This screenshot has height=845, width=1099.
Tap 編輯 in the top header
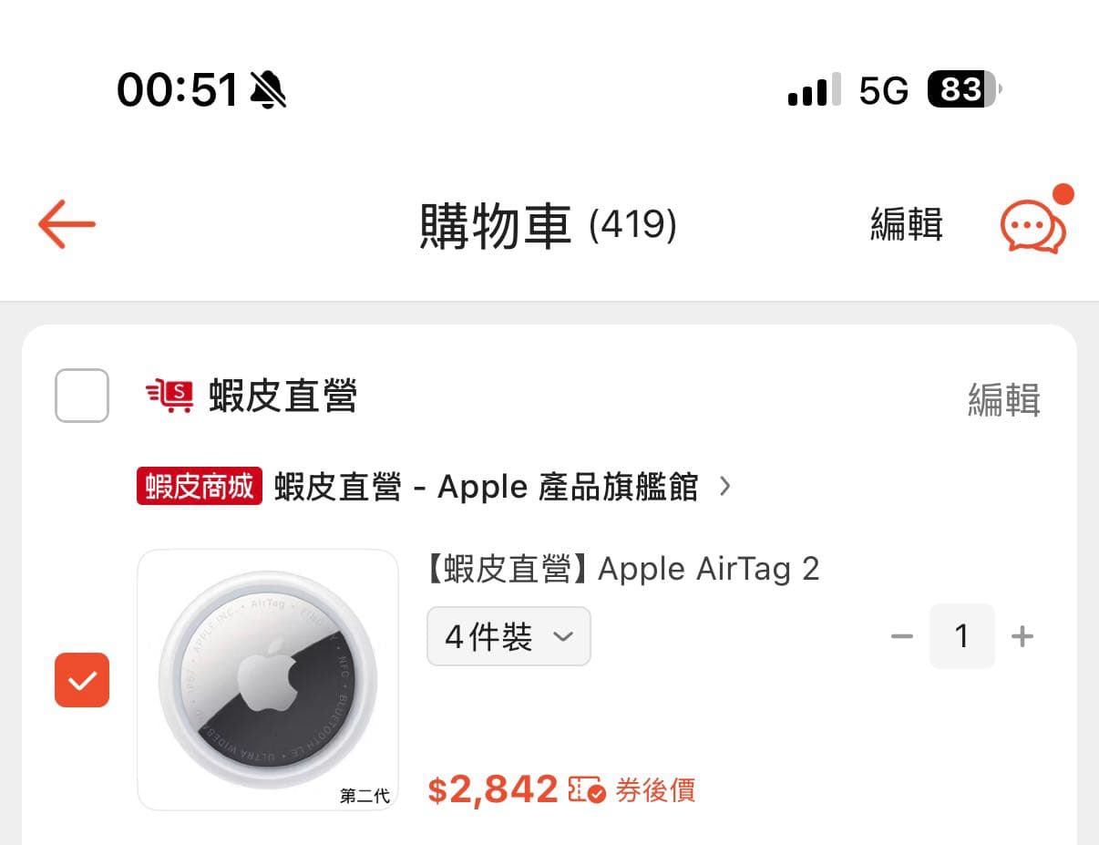[907, 224]
